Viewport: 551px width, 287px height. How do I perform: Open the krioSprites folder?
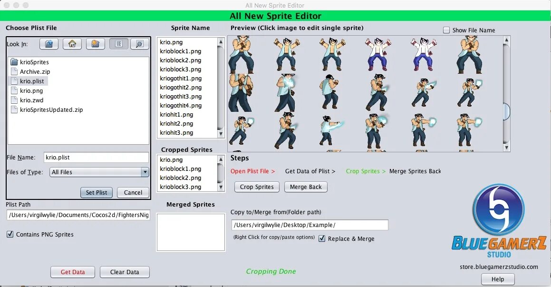[x=30, y=62]
